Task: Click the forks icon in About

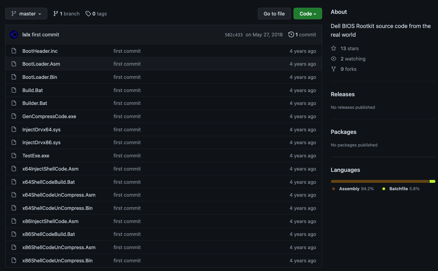Action: 333,69
